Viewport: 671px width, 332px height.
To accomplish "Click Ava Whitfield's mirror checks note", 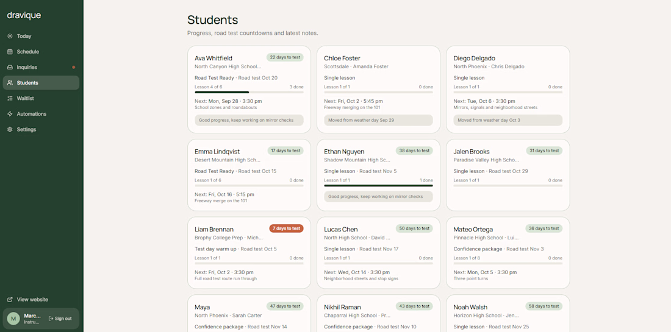I will click(249, 120).
